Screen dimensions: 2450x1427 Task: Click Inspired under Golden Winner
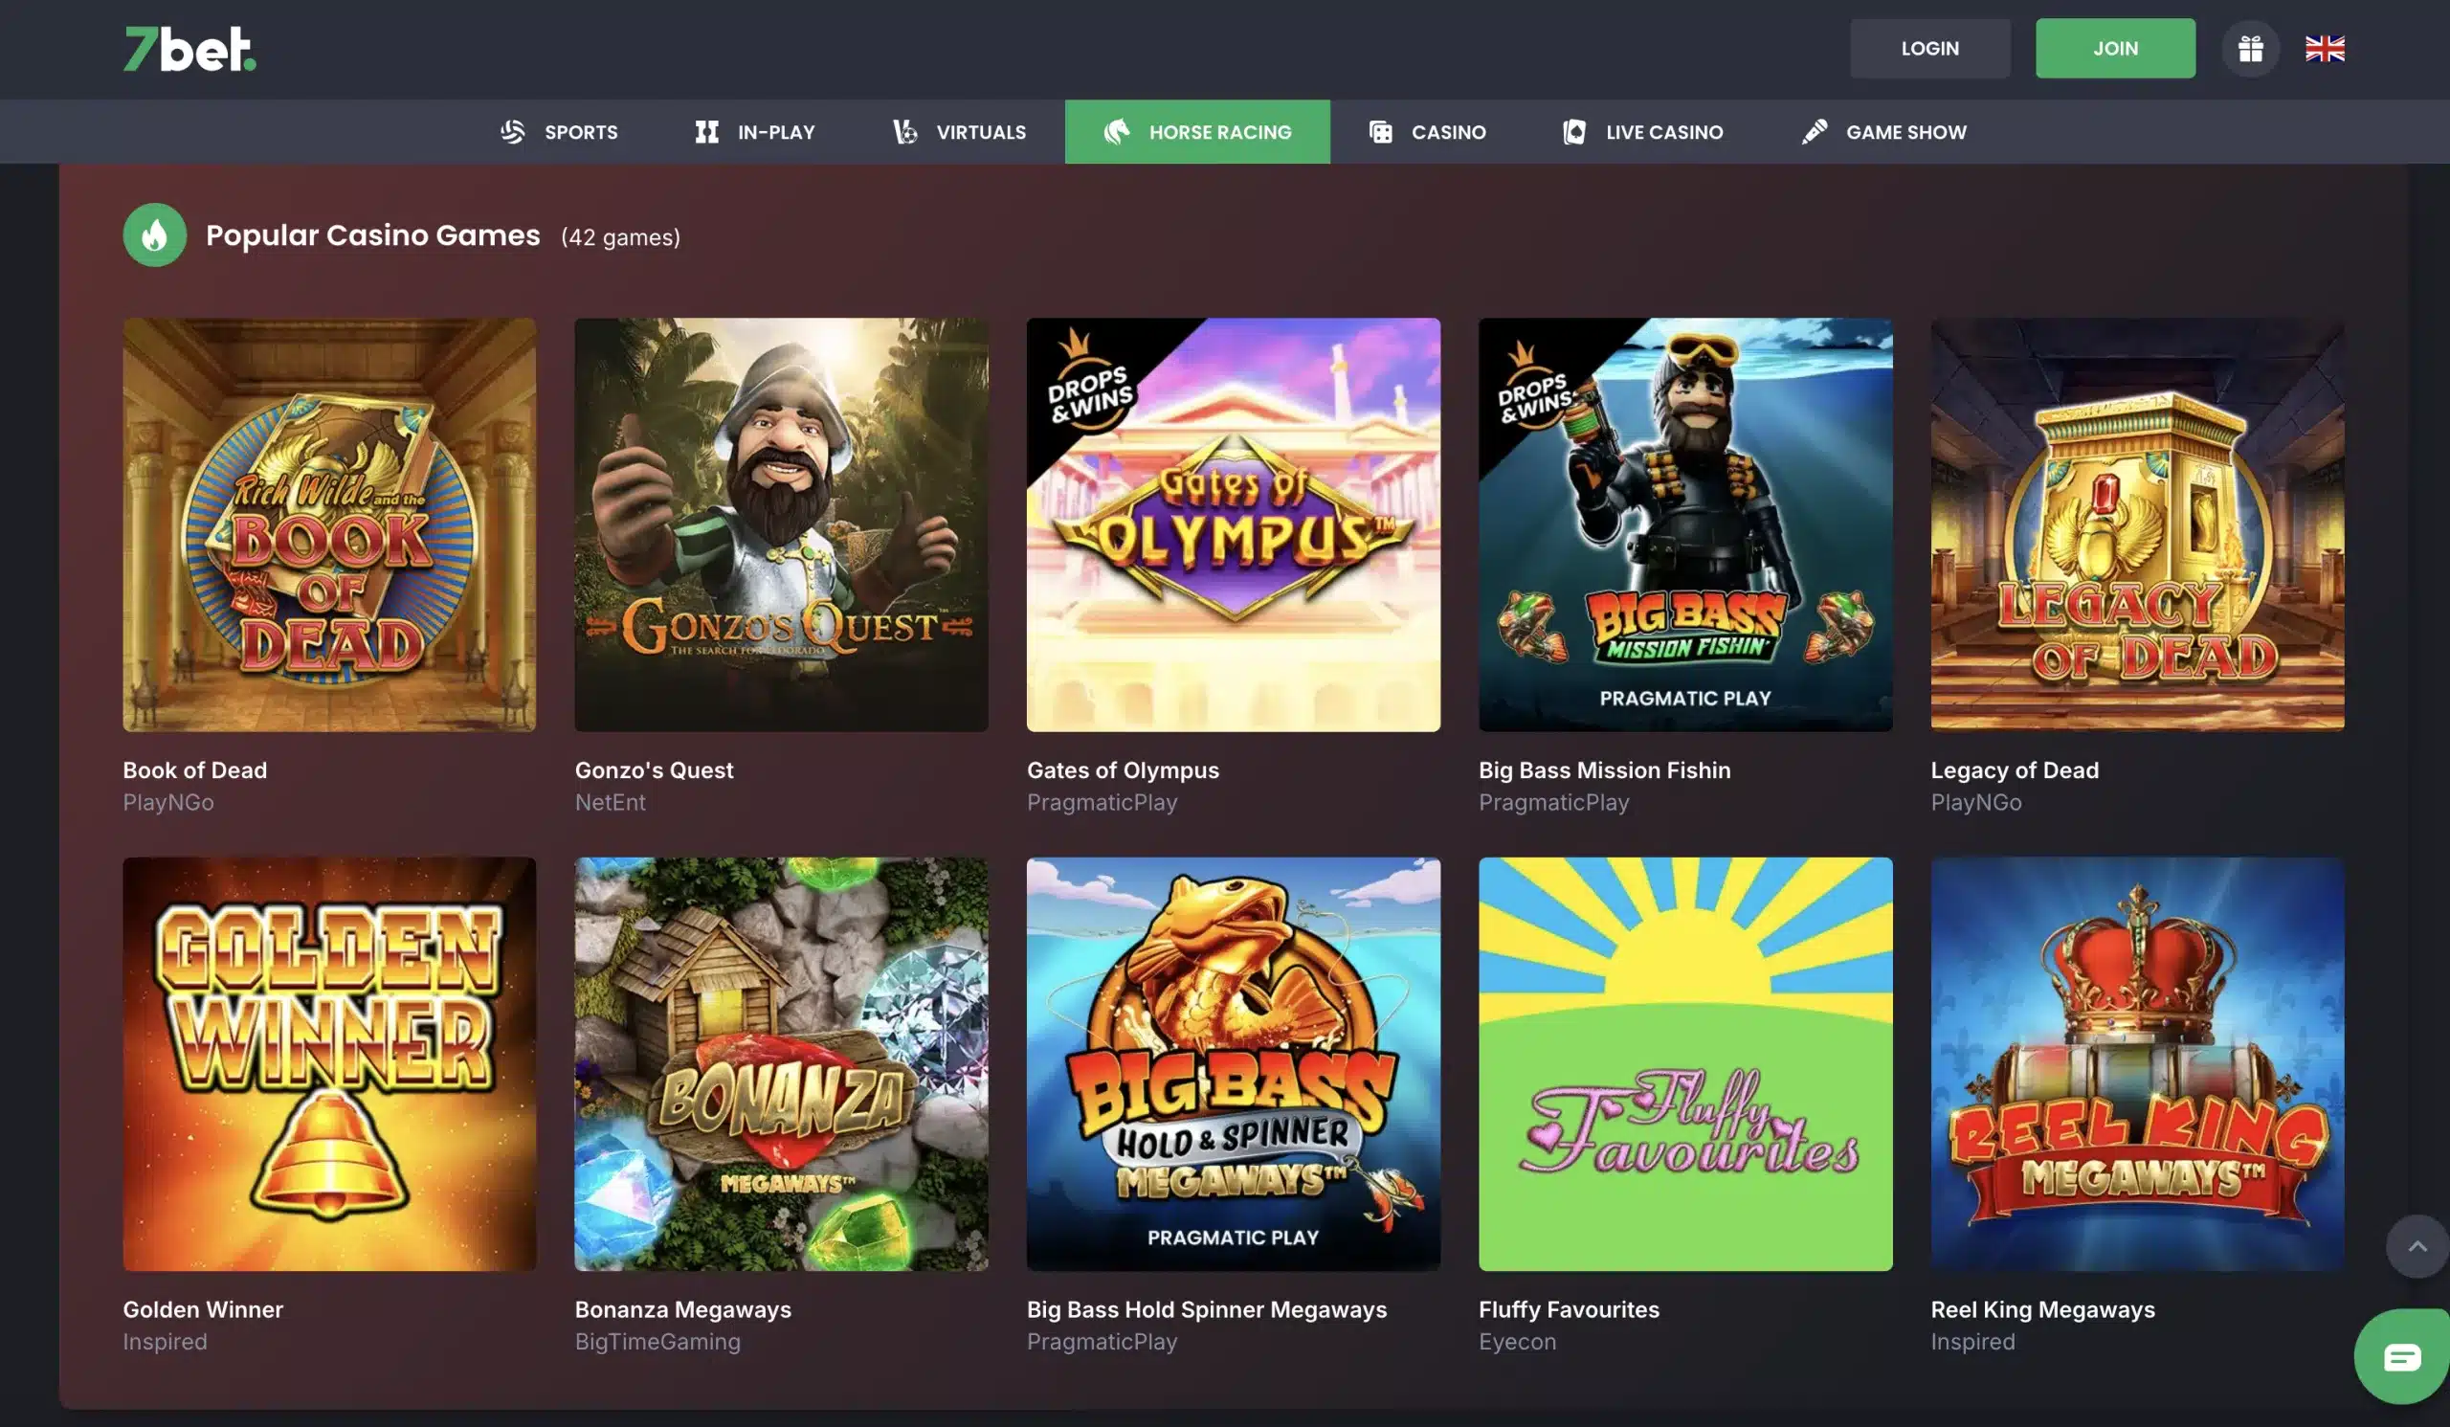(x=165, y=1342)
